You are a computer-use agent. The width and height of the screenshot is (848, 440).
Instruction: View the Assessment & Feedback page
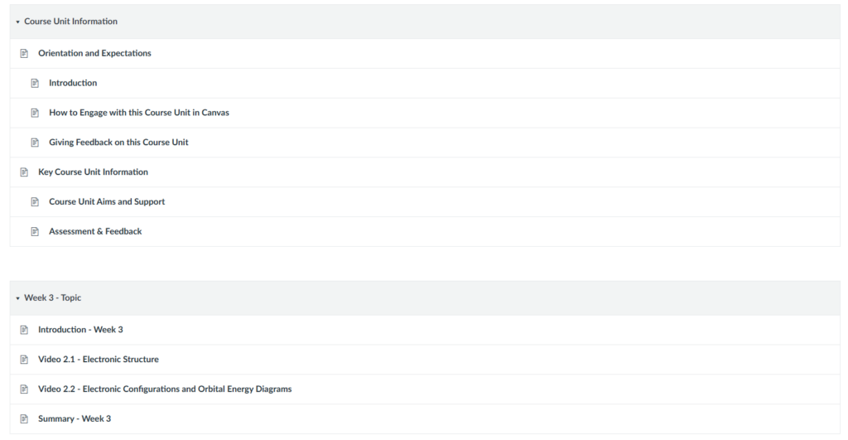95,232
